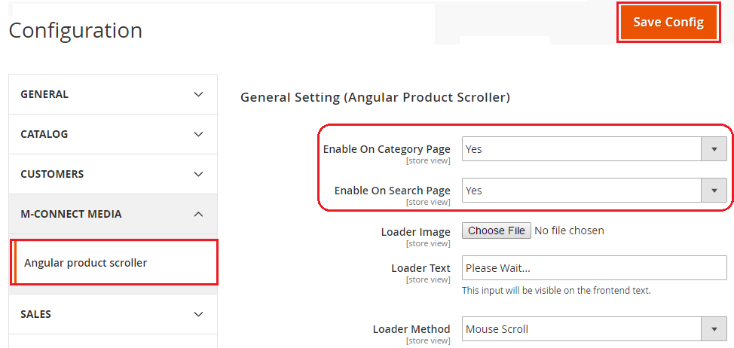734x348 pixels.
Task: Open the Loader Method dropdown
Action: (x=582, y=329)
